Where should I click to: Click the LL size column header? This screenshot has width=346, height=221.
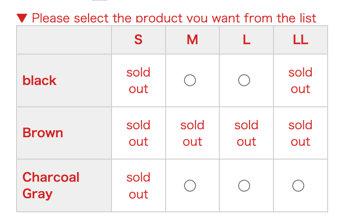tap(301, 40)
